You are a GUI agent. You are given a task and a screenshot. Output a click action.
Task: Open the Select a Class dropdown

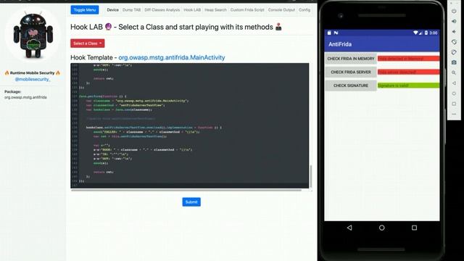(87, 43)
